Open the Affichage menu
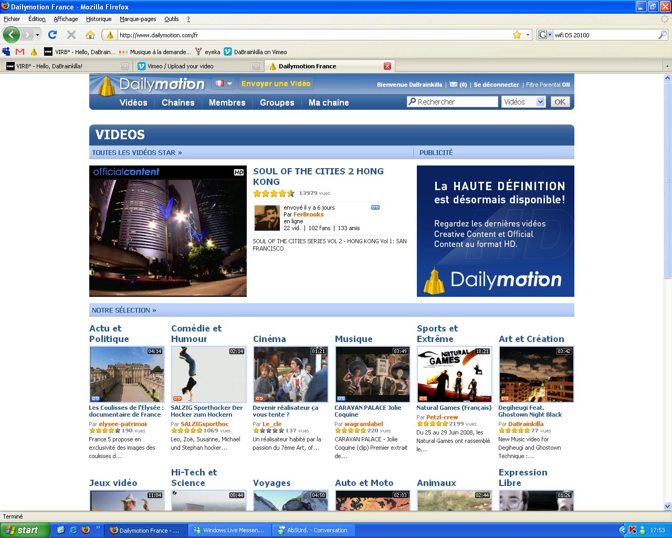The image size is (672, 538). 66,19
